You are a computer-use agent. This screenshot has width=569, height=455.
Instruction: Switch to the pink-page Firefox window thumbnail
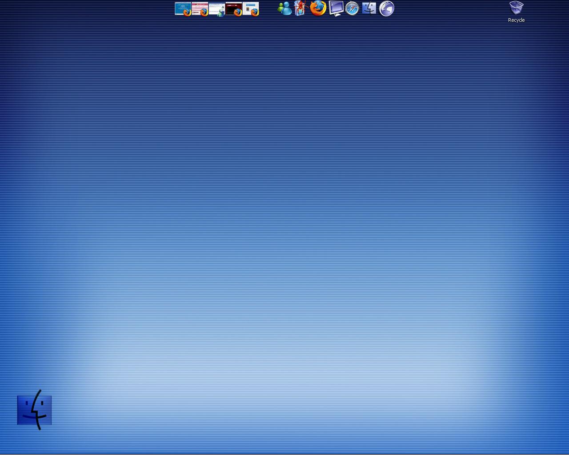pyautogui.click(x=200, y=9)
